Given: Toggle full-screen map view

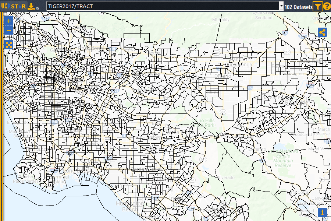Looking at the screenshot, I should pyautogui.click(x=9, y=45).
